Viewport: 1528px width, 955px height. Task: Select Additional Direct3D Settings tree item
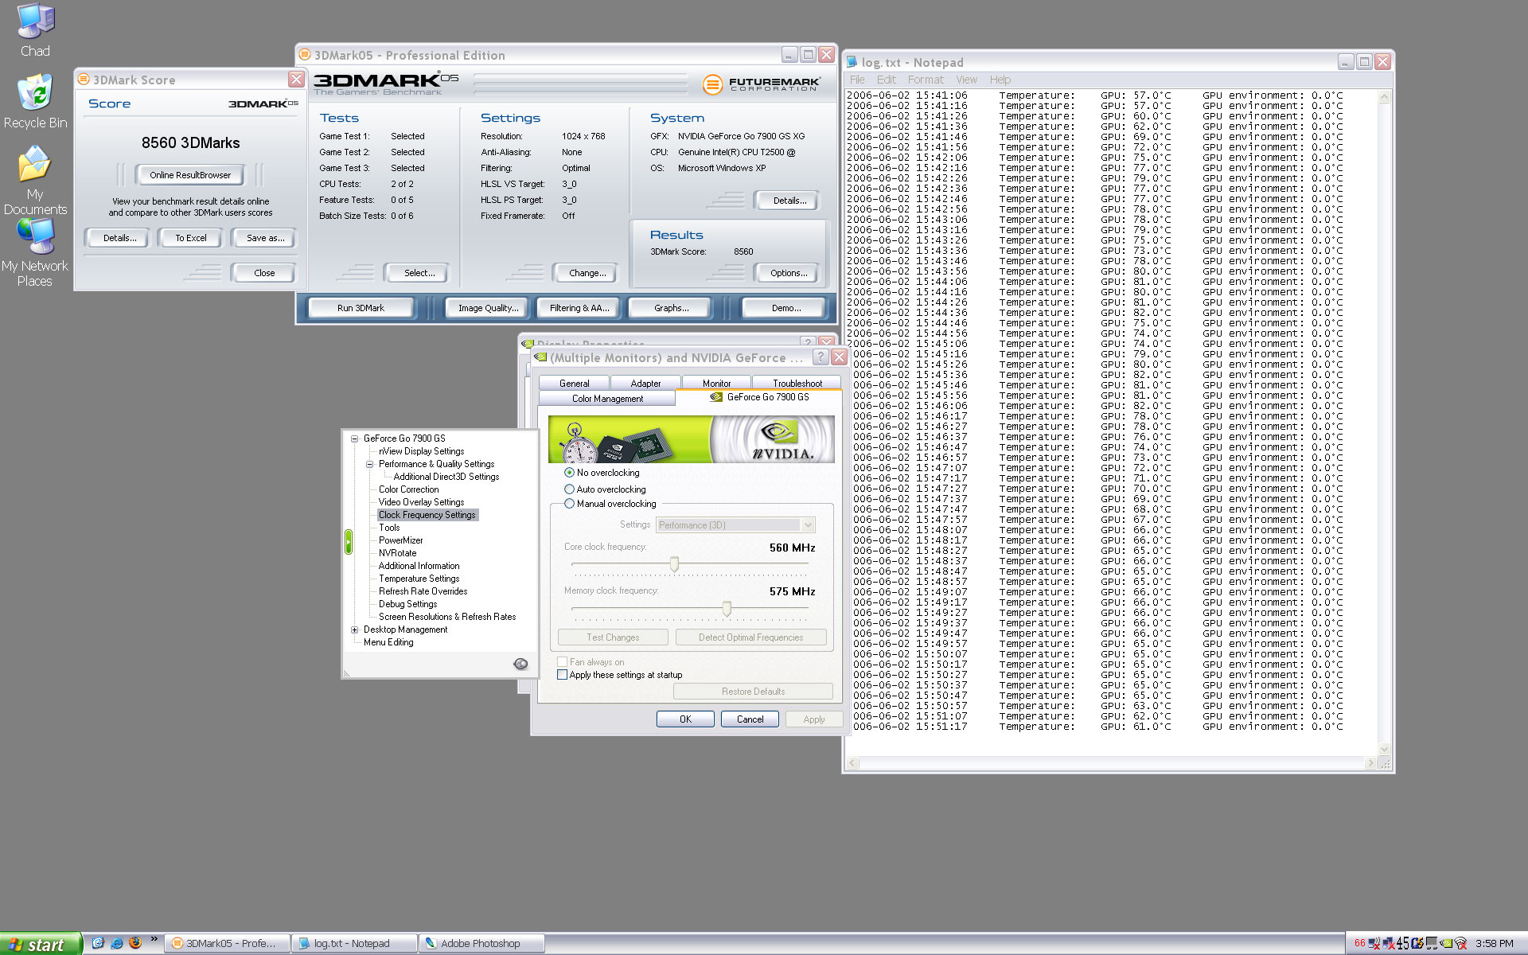[x=446, y=477]
